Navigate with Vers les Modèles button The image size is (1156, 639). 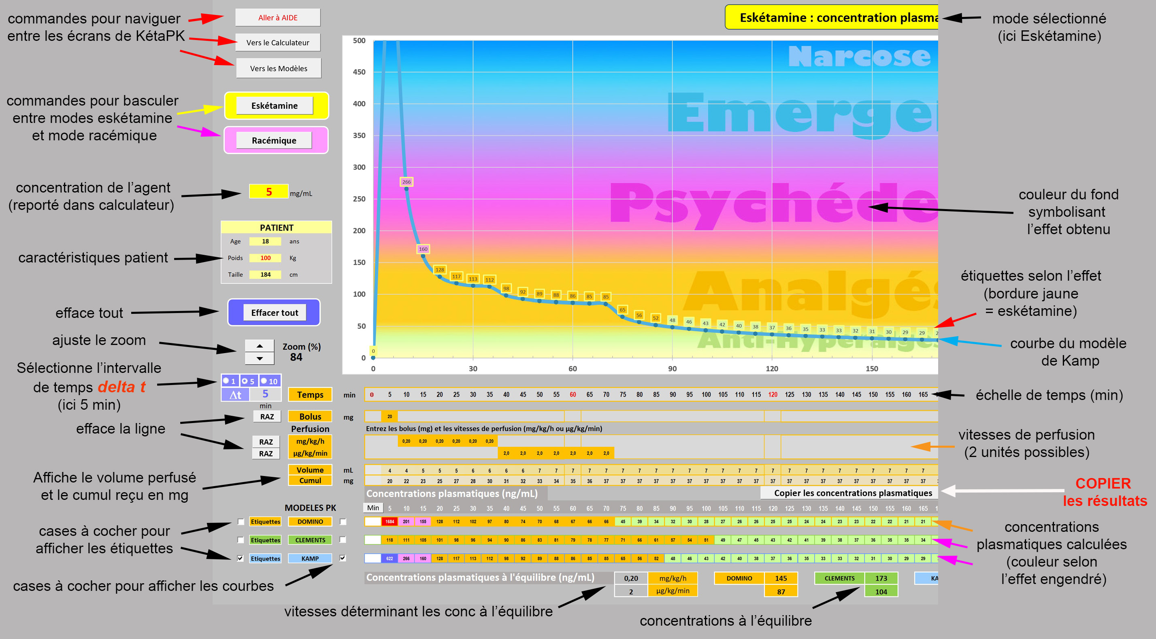279,68
